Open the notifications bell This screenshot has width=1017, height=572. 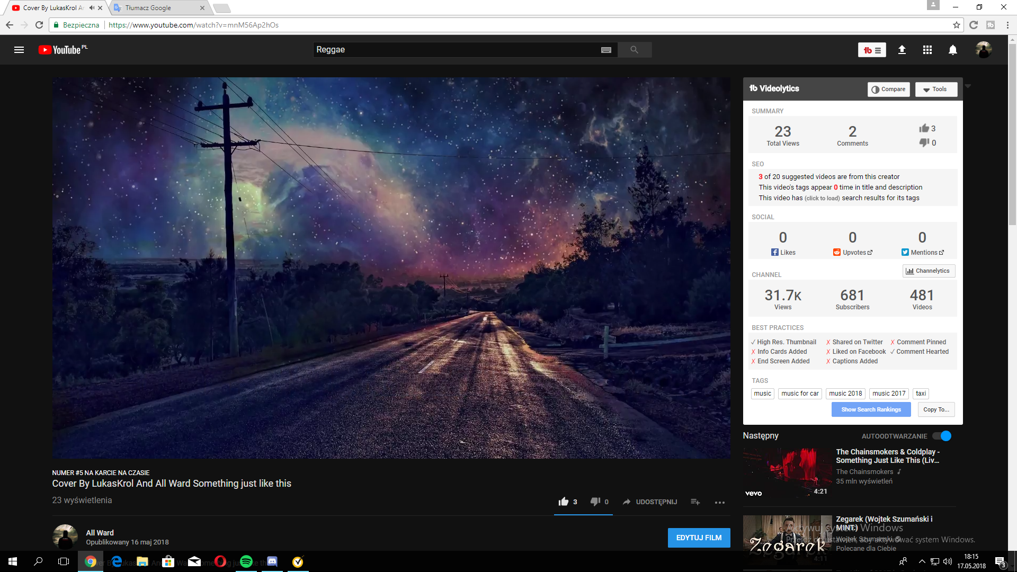coord(952,50)
